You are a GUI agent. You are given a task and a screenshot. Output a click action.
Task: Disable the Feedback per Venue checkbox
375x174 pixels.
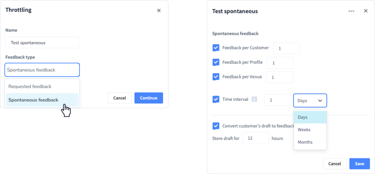(216, 77)
